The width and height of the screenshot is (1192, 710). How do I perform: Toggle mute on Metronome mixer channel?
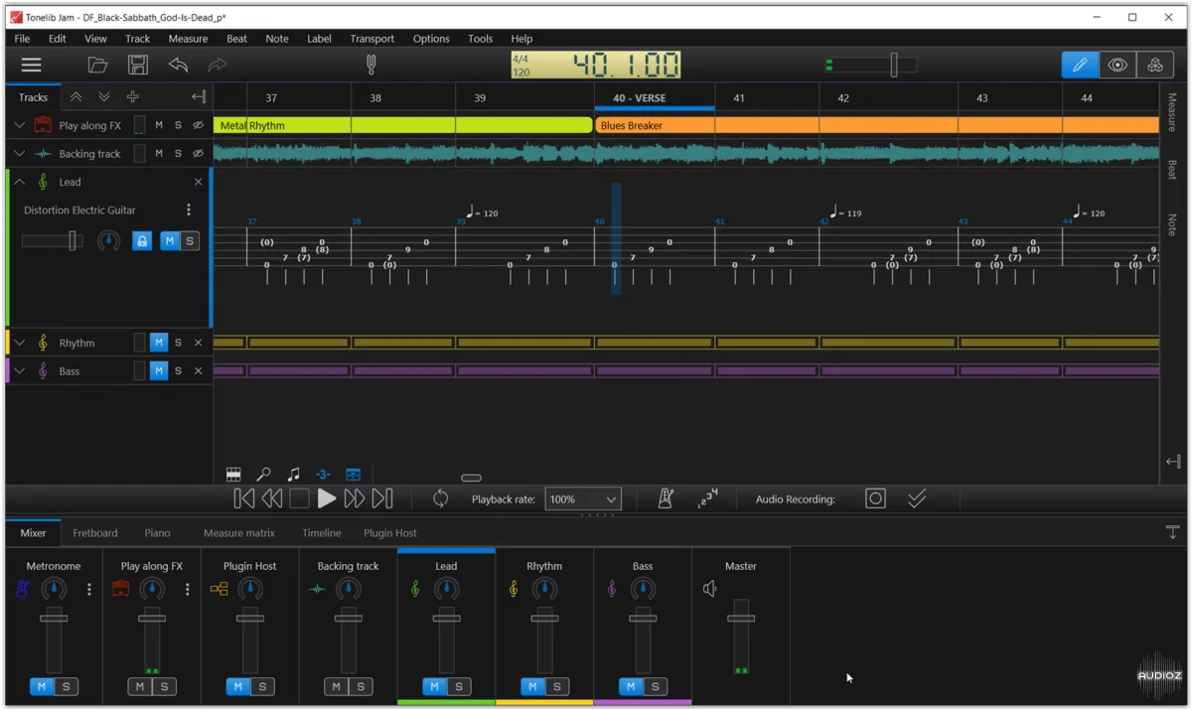pos(41,686)
